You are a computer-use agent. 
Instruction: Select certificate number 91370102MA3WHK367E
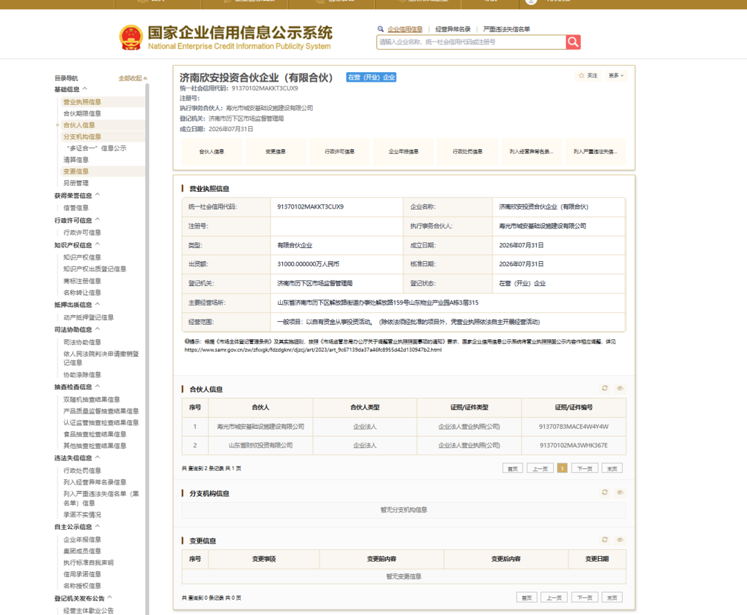573,445
